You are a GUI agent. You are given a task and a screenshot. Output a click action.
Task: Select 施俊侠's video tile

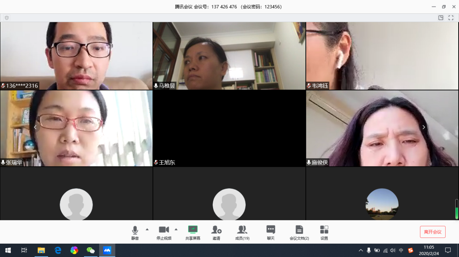click(382, 128)
